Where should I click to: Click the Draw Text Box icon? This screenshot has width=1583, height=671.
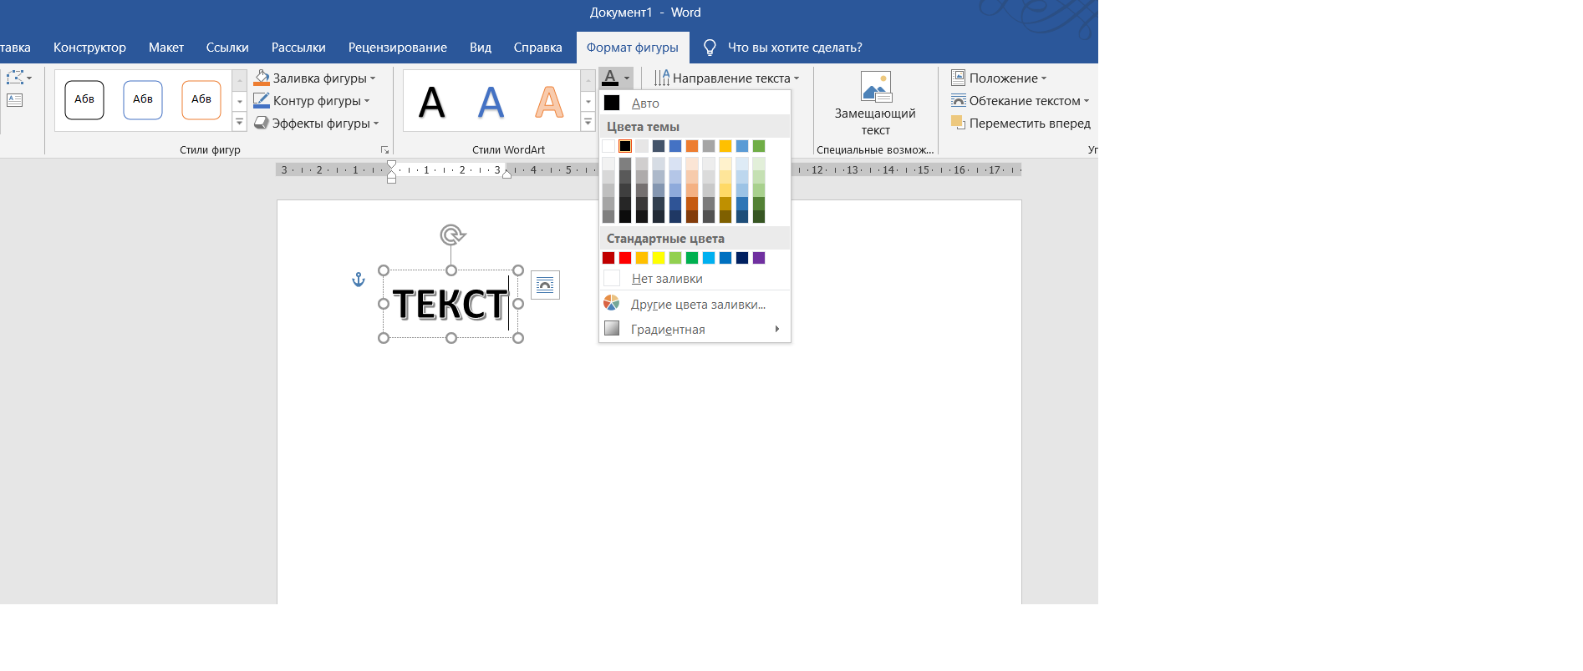point(15,100)
